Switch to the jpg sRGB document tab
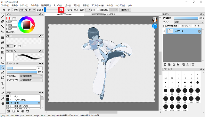 103,14
